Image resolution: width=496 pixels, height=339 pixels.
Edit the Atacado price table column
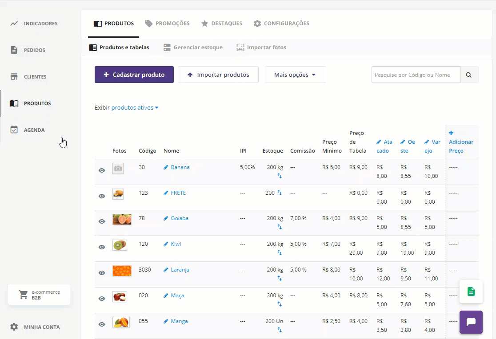tap(384, 146)
